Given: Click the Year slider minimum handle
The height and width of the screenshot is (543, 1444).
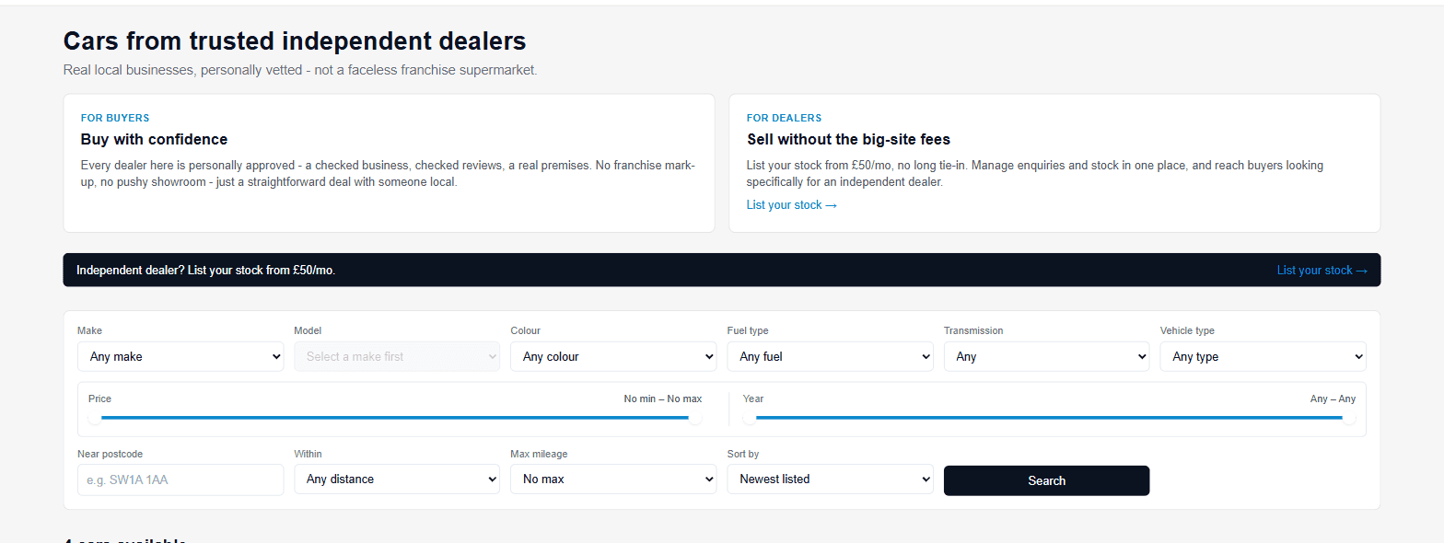Looking at the screenshot, I should [750, 418].
